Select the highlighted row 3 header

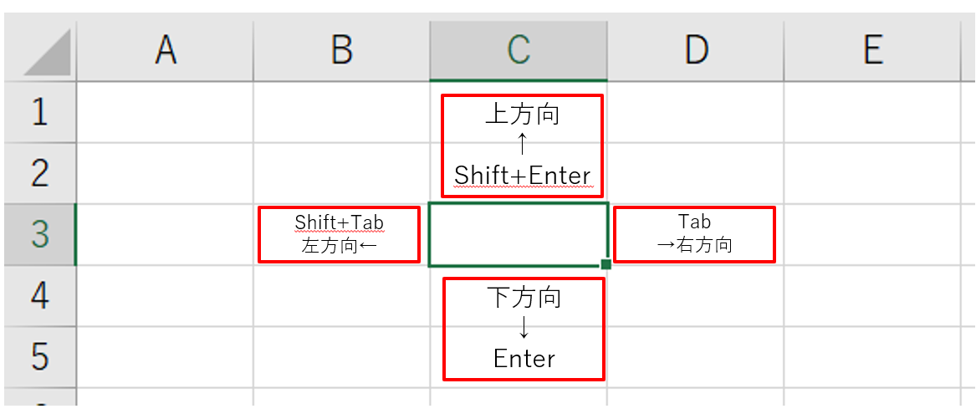coord(40,235)
